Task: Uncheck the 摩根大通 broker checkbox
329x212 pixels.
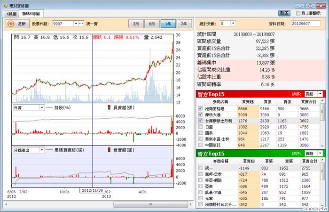Action: (x=201, y=114)
